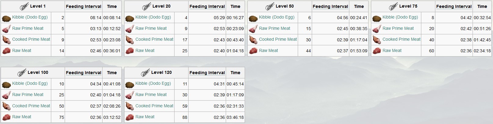
Task: Click Raw Prime Meat icon in Level 20 table
Action: pyautogui.click(x=130, y=29)
